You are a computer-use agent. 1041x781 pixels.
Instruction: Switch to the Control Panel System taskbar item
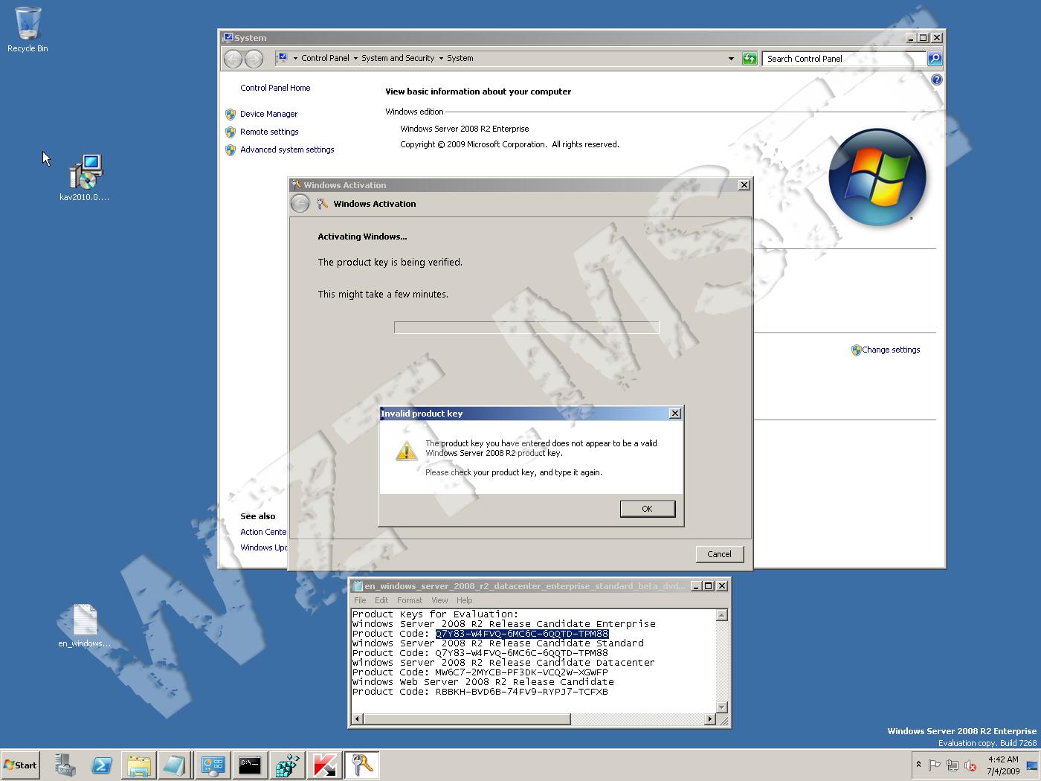213,765
